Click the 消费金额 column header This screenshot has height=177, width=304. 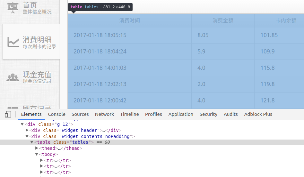click(223, 20)
